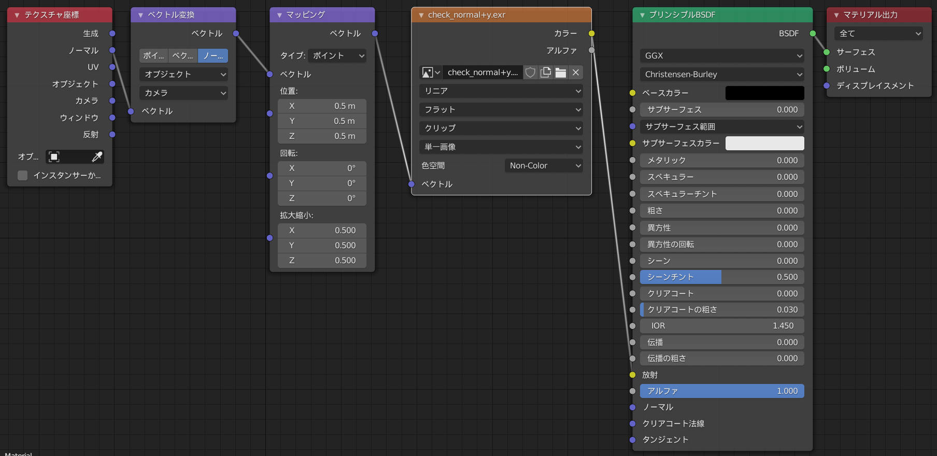
Task: Click ディスプレイスメント input socket
Action: [x=827, y=85]
